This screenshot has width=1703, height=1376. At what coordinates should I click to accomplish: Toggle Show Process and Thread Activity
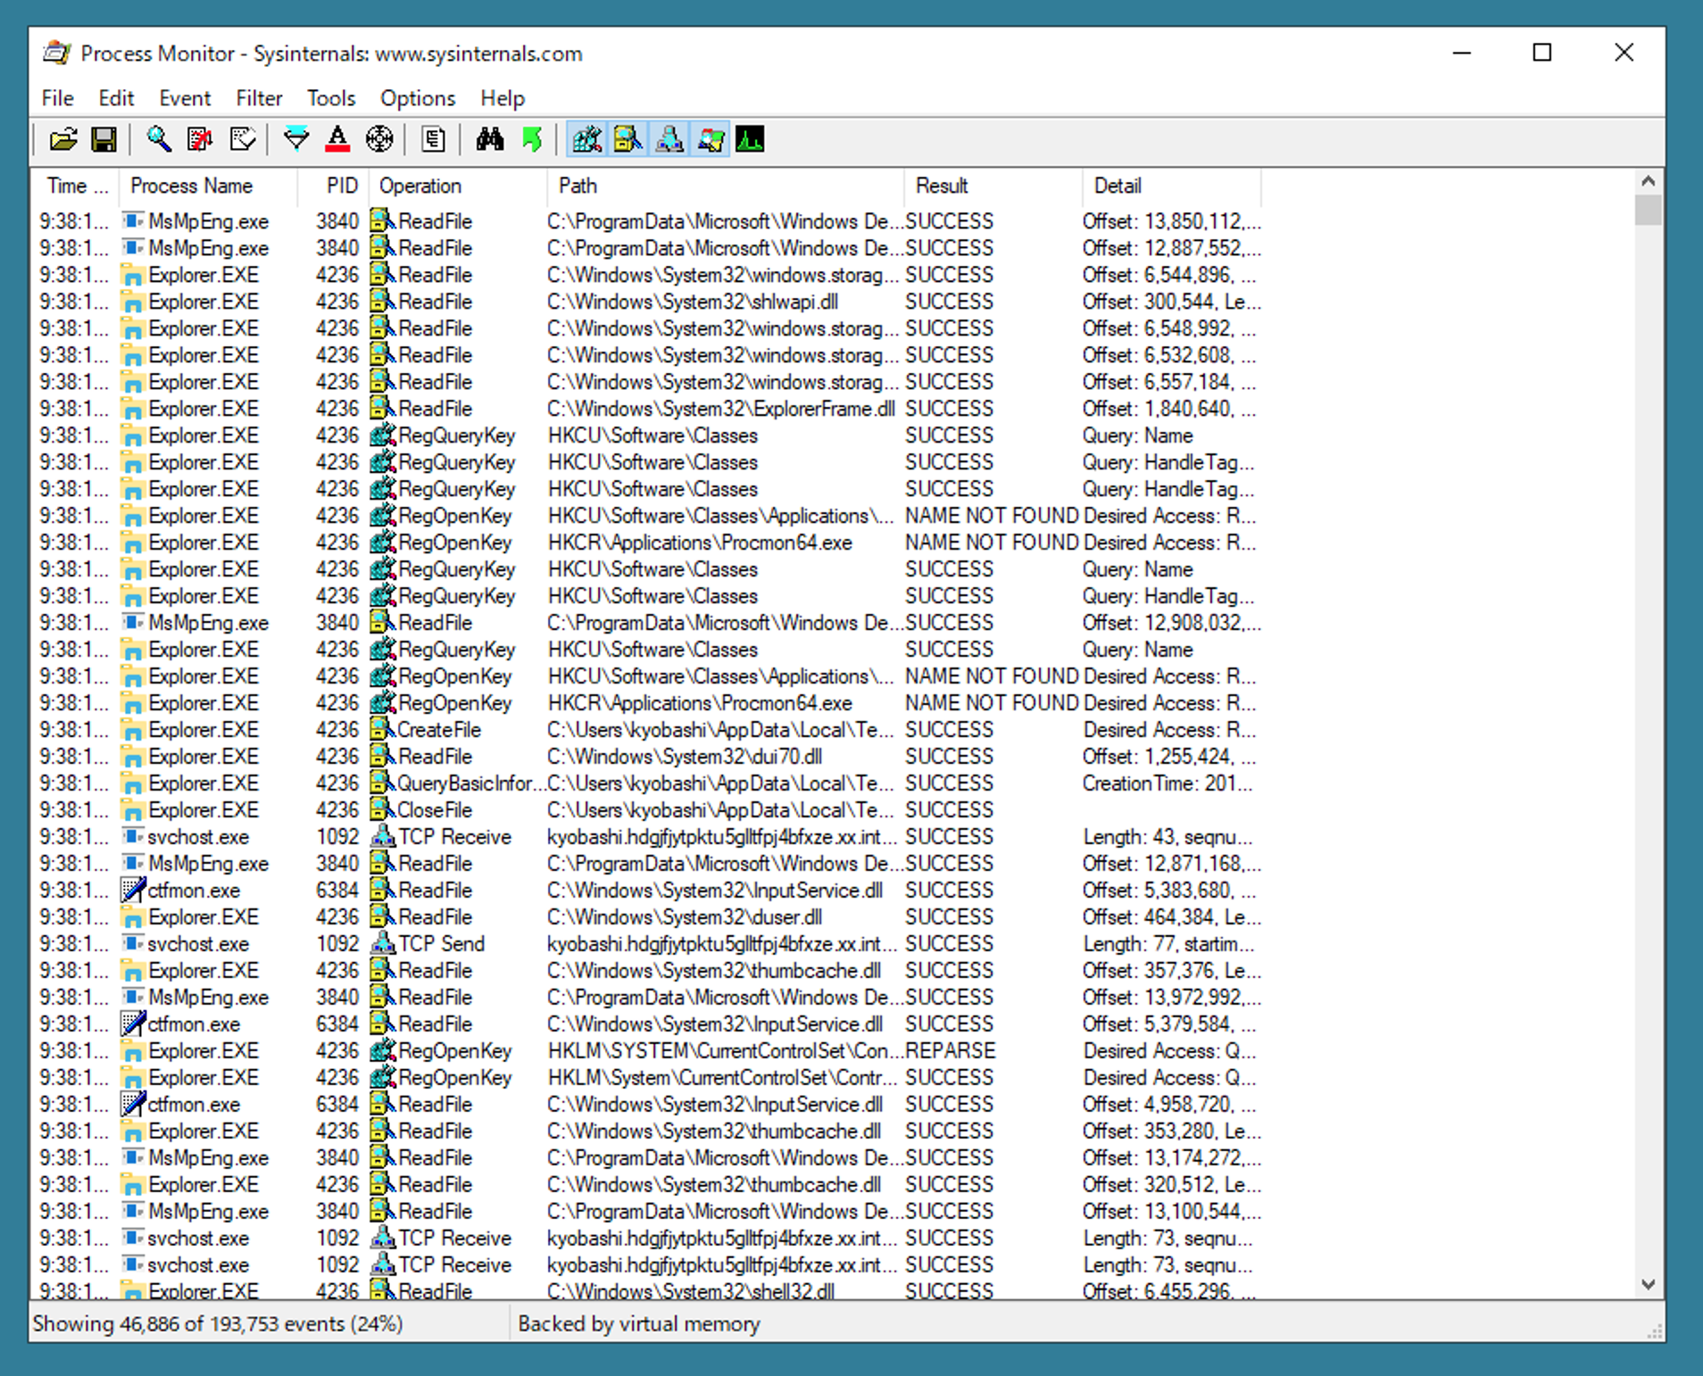coord(710,139)
